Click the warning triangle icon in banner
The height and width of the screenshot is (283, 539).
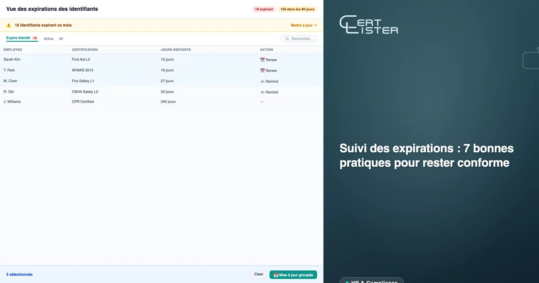tap(9, 25)
